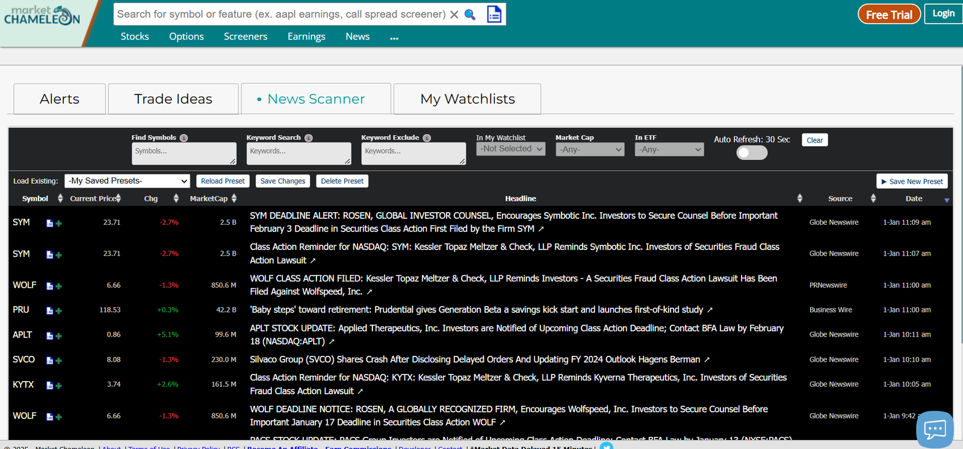Sort by Headline using its arrows
Viewport: 963px width, 449px height.
coord(799,198)
